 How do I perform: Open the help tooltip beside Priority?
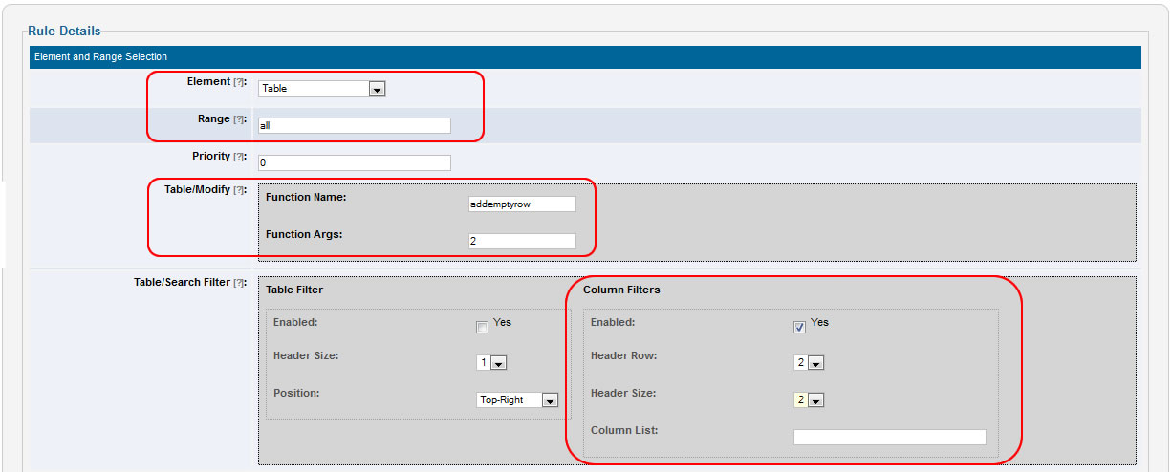(x=239, y=157)
